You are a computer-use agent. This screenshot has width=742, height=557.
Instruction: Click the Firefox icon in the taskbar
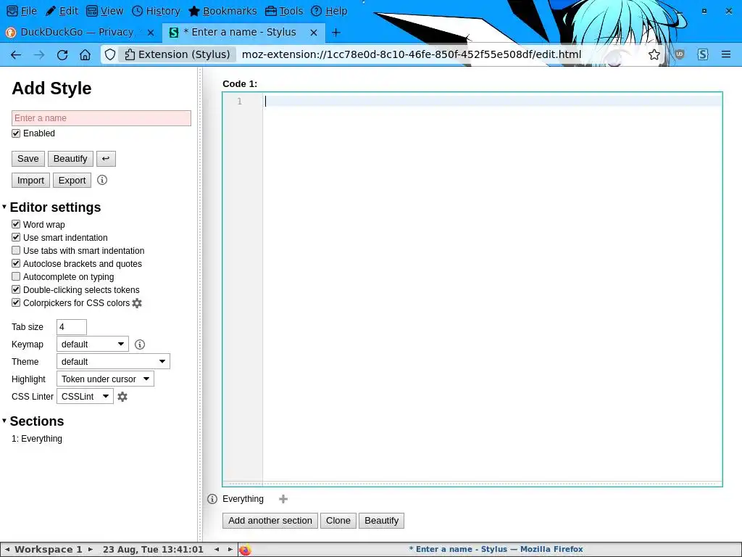(x=245, y=550)
